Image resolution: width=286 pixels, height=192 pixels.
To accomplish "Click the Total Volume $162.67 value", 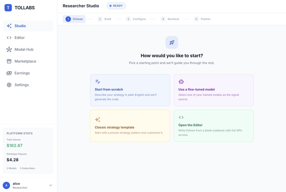I will (x=15, y=146).
